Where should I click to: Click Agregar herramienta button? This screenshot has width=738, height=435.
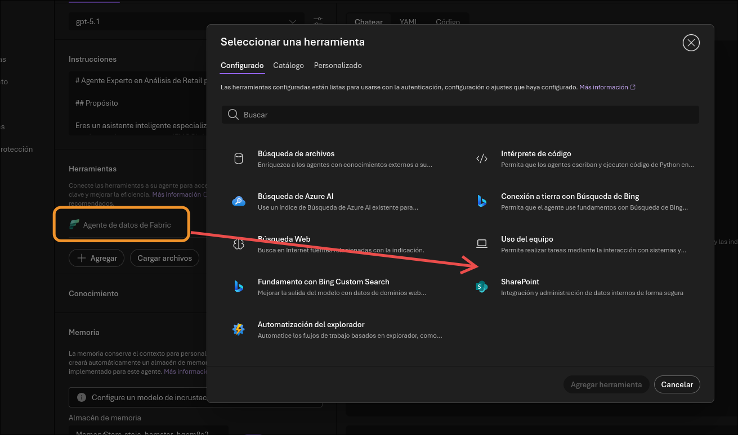pyautogui.click(x=606, y=384)
